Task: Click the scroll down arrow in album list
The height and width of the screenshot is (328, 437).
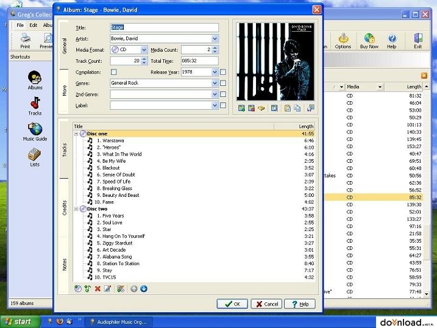Action: click(427, 294)
